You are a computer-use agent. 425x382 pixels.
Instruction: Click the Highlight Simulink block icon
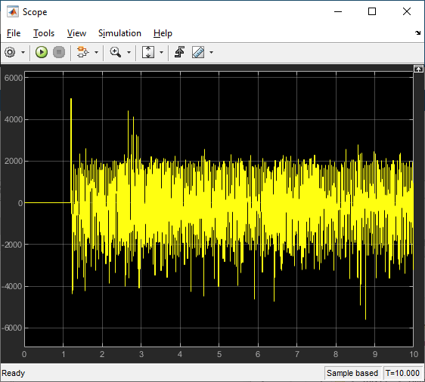click(x=82, y=52)
